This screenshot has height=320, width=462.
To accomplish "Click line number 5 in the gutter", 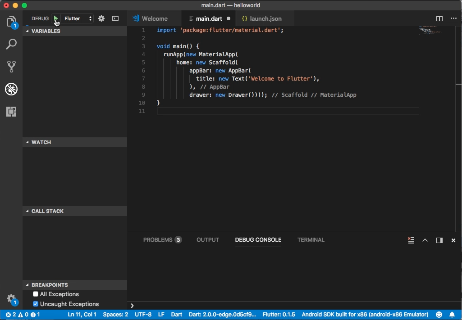I will [x=143, y=63].
